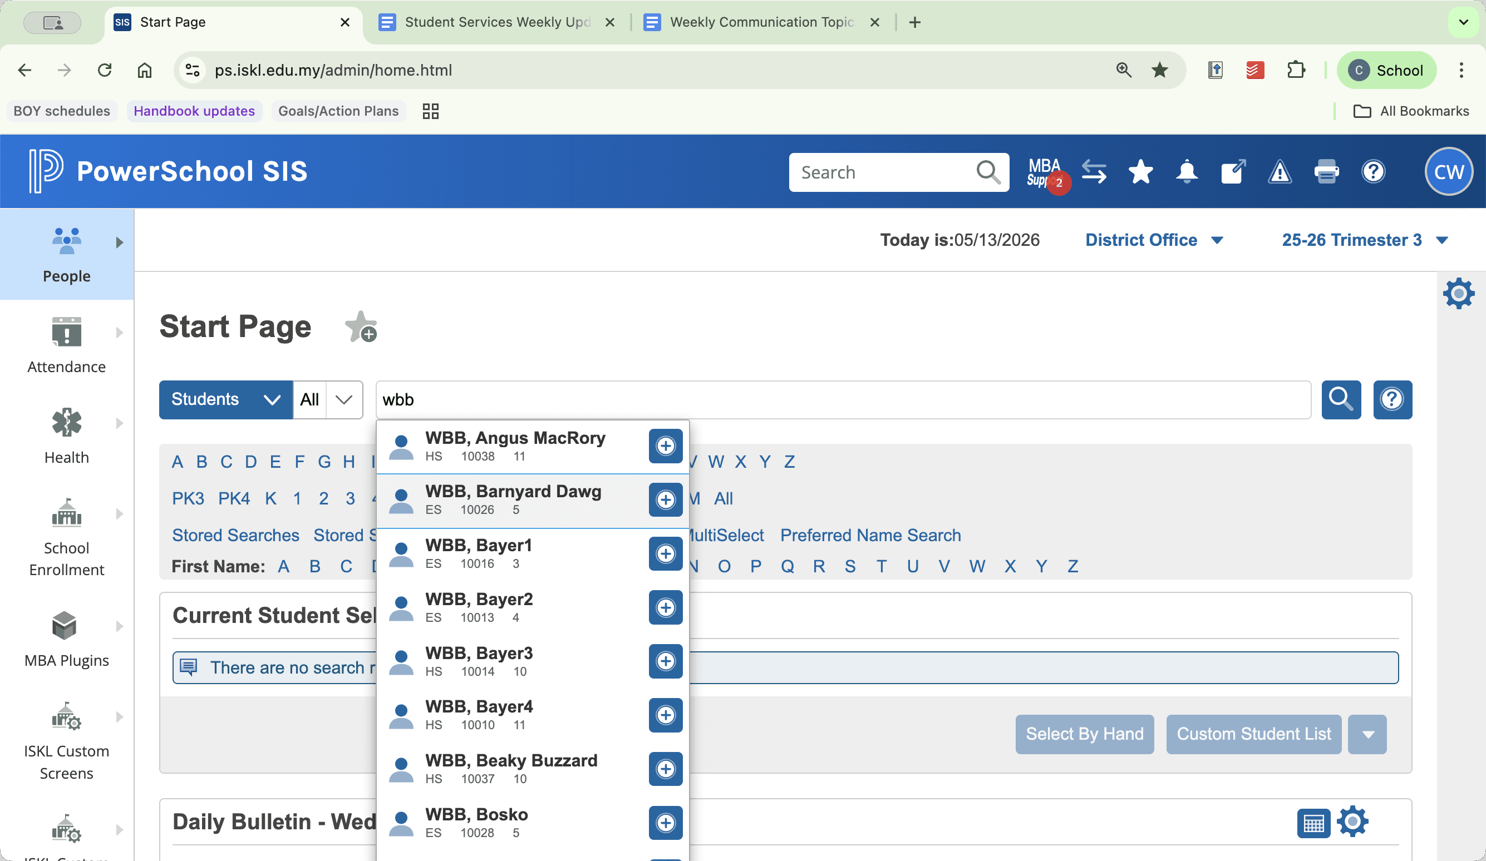This screenshot has height=861, width=1486.
Task: Expand the Custom Student List arrow dropdown
Action: click(1367, 734)
